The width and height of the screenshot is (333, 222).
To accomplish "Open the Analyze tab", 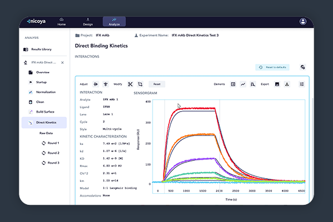I will (114, 22).
